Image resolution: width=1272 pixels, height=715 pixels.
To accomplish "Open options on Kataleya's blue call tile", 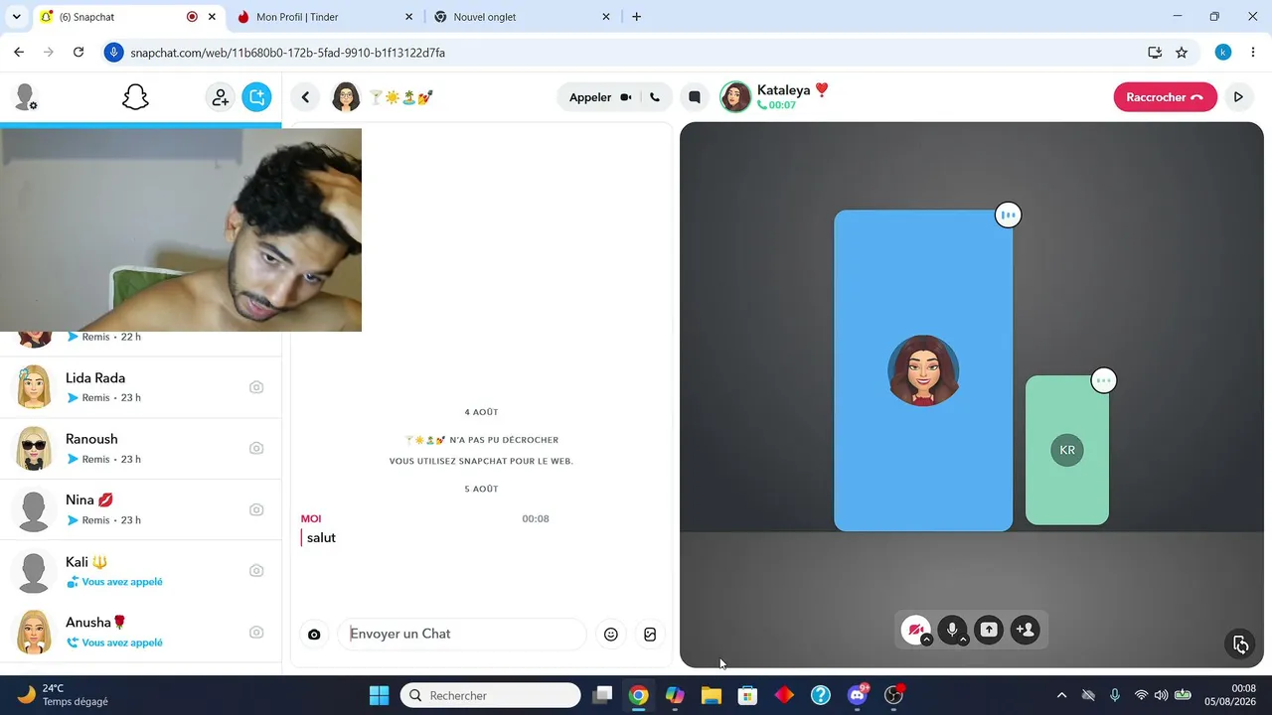I will click(1008, 214).
